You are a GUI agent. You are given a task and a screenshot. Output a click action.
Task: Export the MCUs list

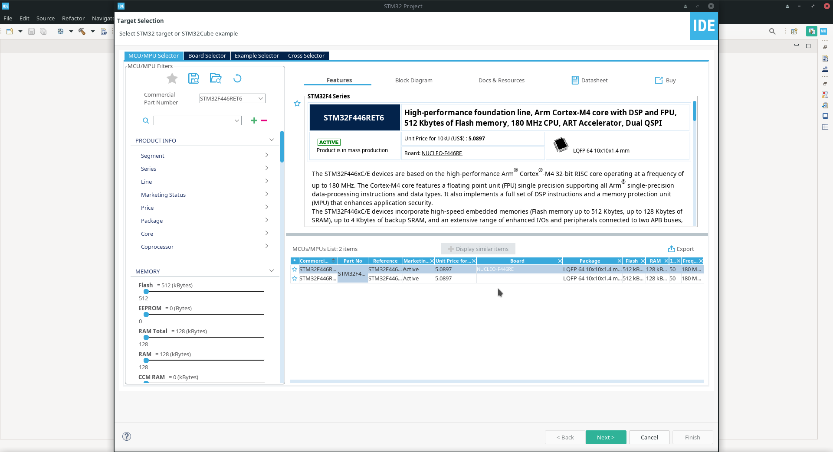coord(681,249)
